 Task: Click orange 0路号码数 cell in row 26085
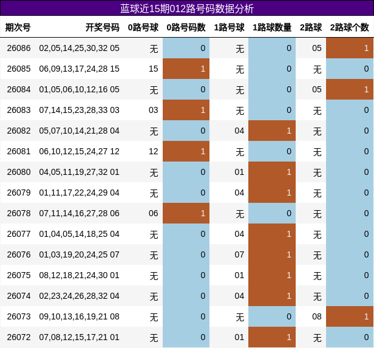click(x=186, y=69)
